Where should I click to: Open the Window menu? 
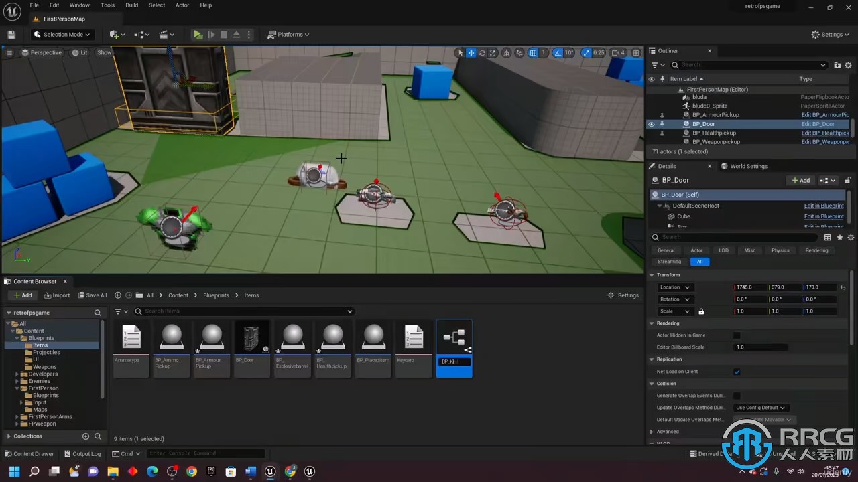80,5
